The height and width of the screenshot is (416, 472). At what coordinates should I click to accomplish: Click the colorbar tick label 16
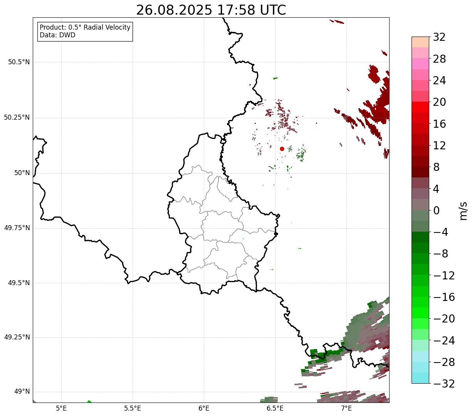pyautogui.click(x=439, y=124)
